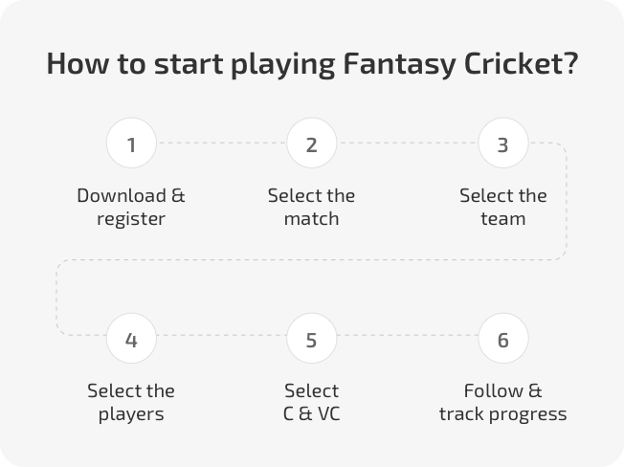Select the 'Select the team' label
This screenshot has height=467, width=624.
point(503,208)
